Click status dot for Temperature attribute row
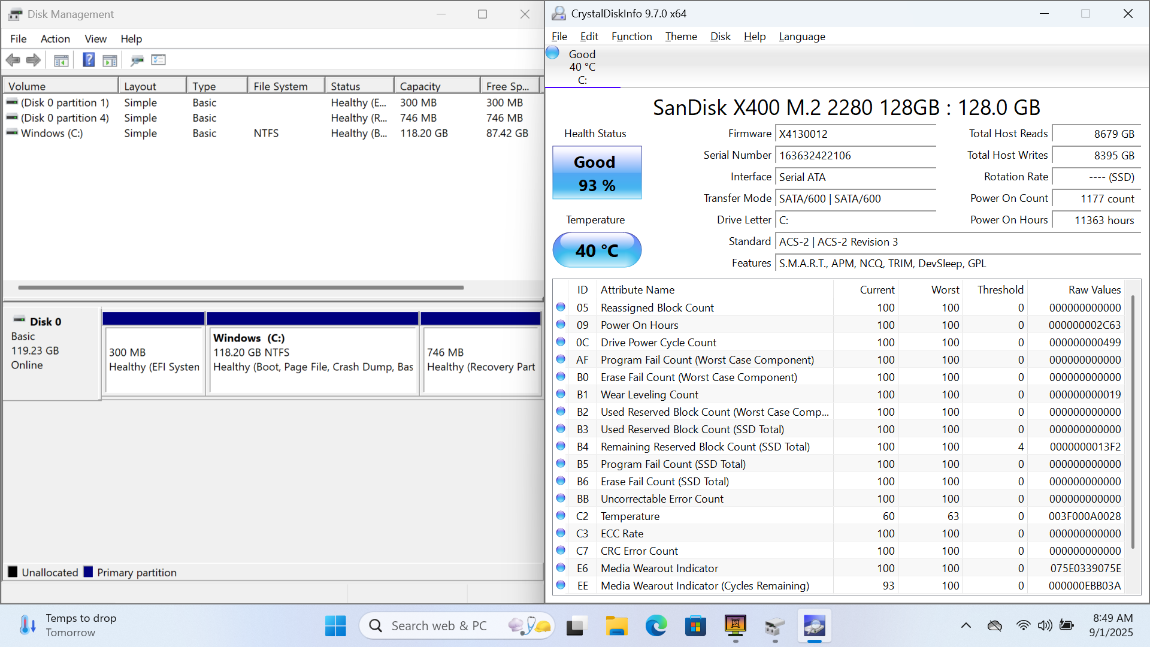Image resolution: width=1150 pixels, height=647 pixels. (561, 516)
